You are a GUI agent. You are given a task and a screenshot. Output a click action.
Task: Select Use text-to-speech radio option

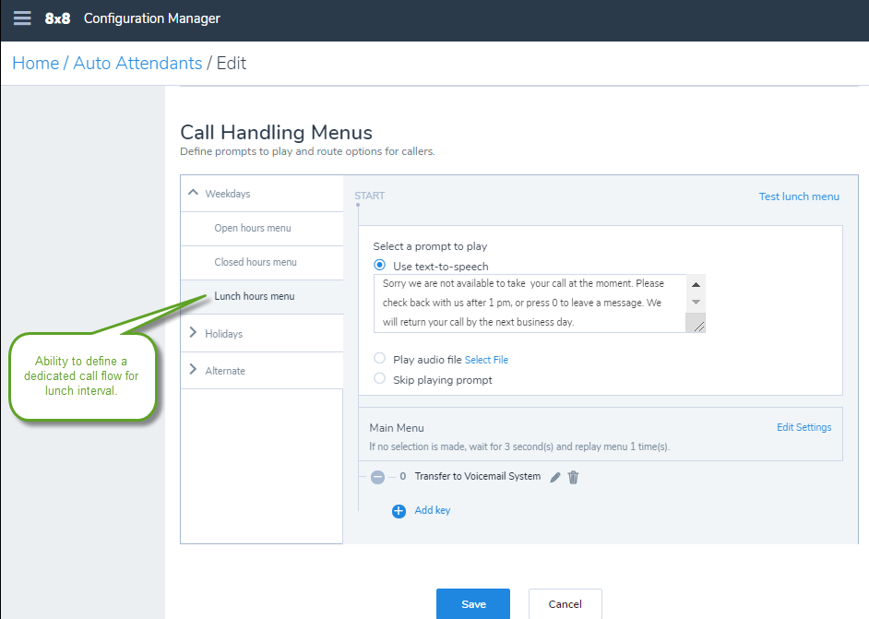(x=380, y=266)
